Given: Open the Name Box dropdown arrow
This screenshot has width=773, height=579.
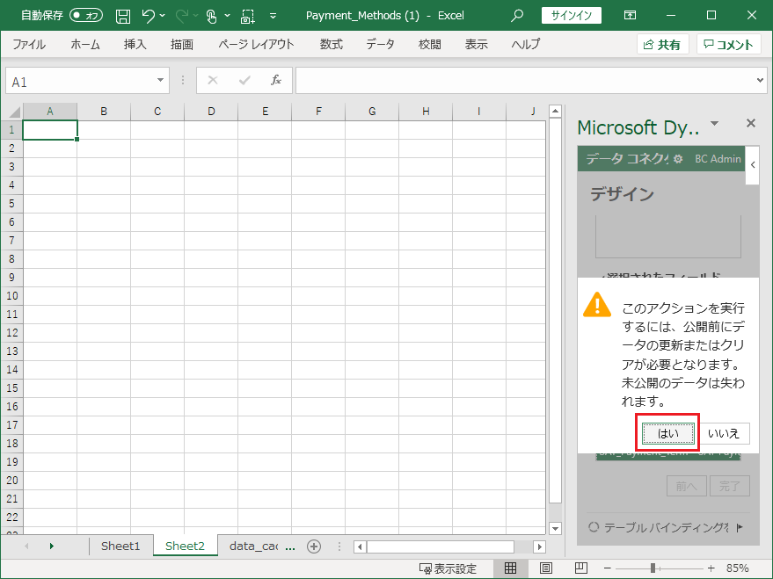Looking at the screenshot, I should click(x=160, y=80).
